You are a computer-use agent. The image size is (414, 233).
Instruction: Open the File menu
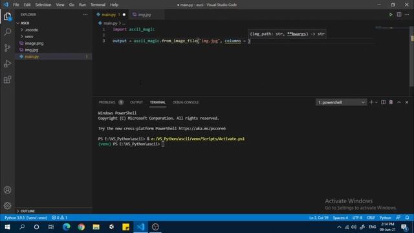(x=16, y=5)
